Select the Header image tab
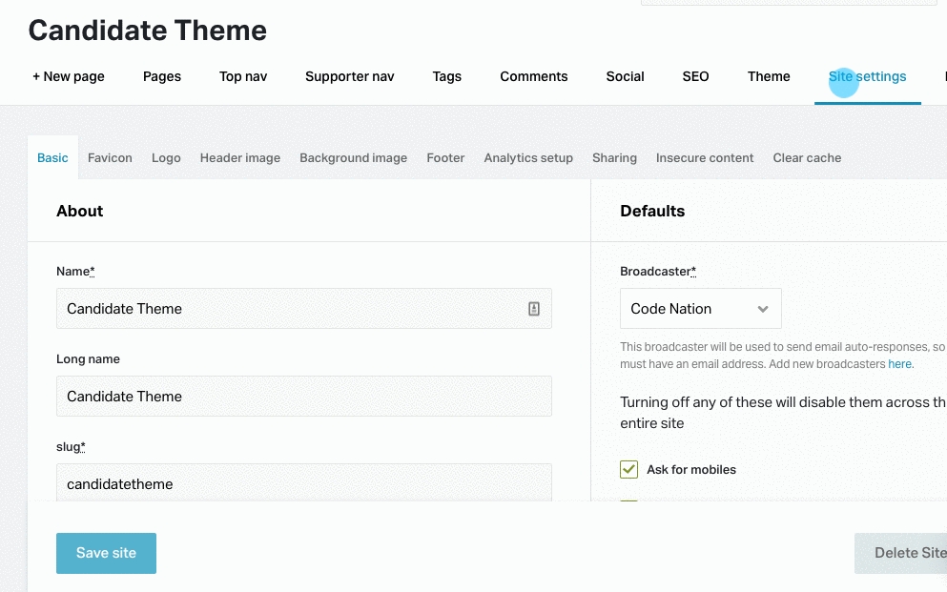This screenshot has width=947, height=592. (240, 158)
